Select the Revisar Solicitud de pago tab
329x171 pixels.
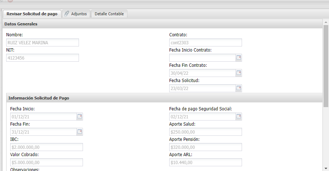(x=32, y=14)
